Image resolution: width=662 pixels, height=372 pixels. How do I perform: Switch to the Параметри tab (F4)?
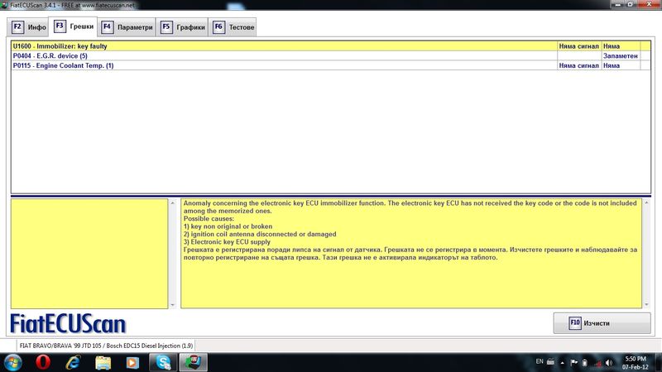coord(127,27)
